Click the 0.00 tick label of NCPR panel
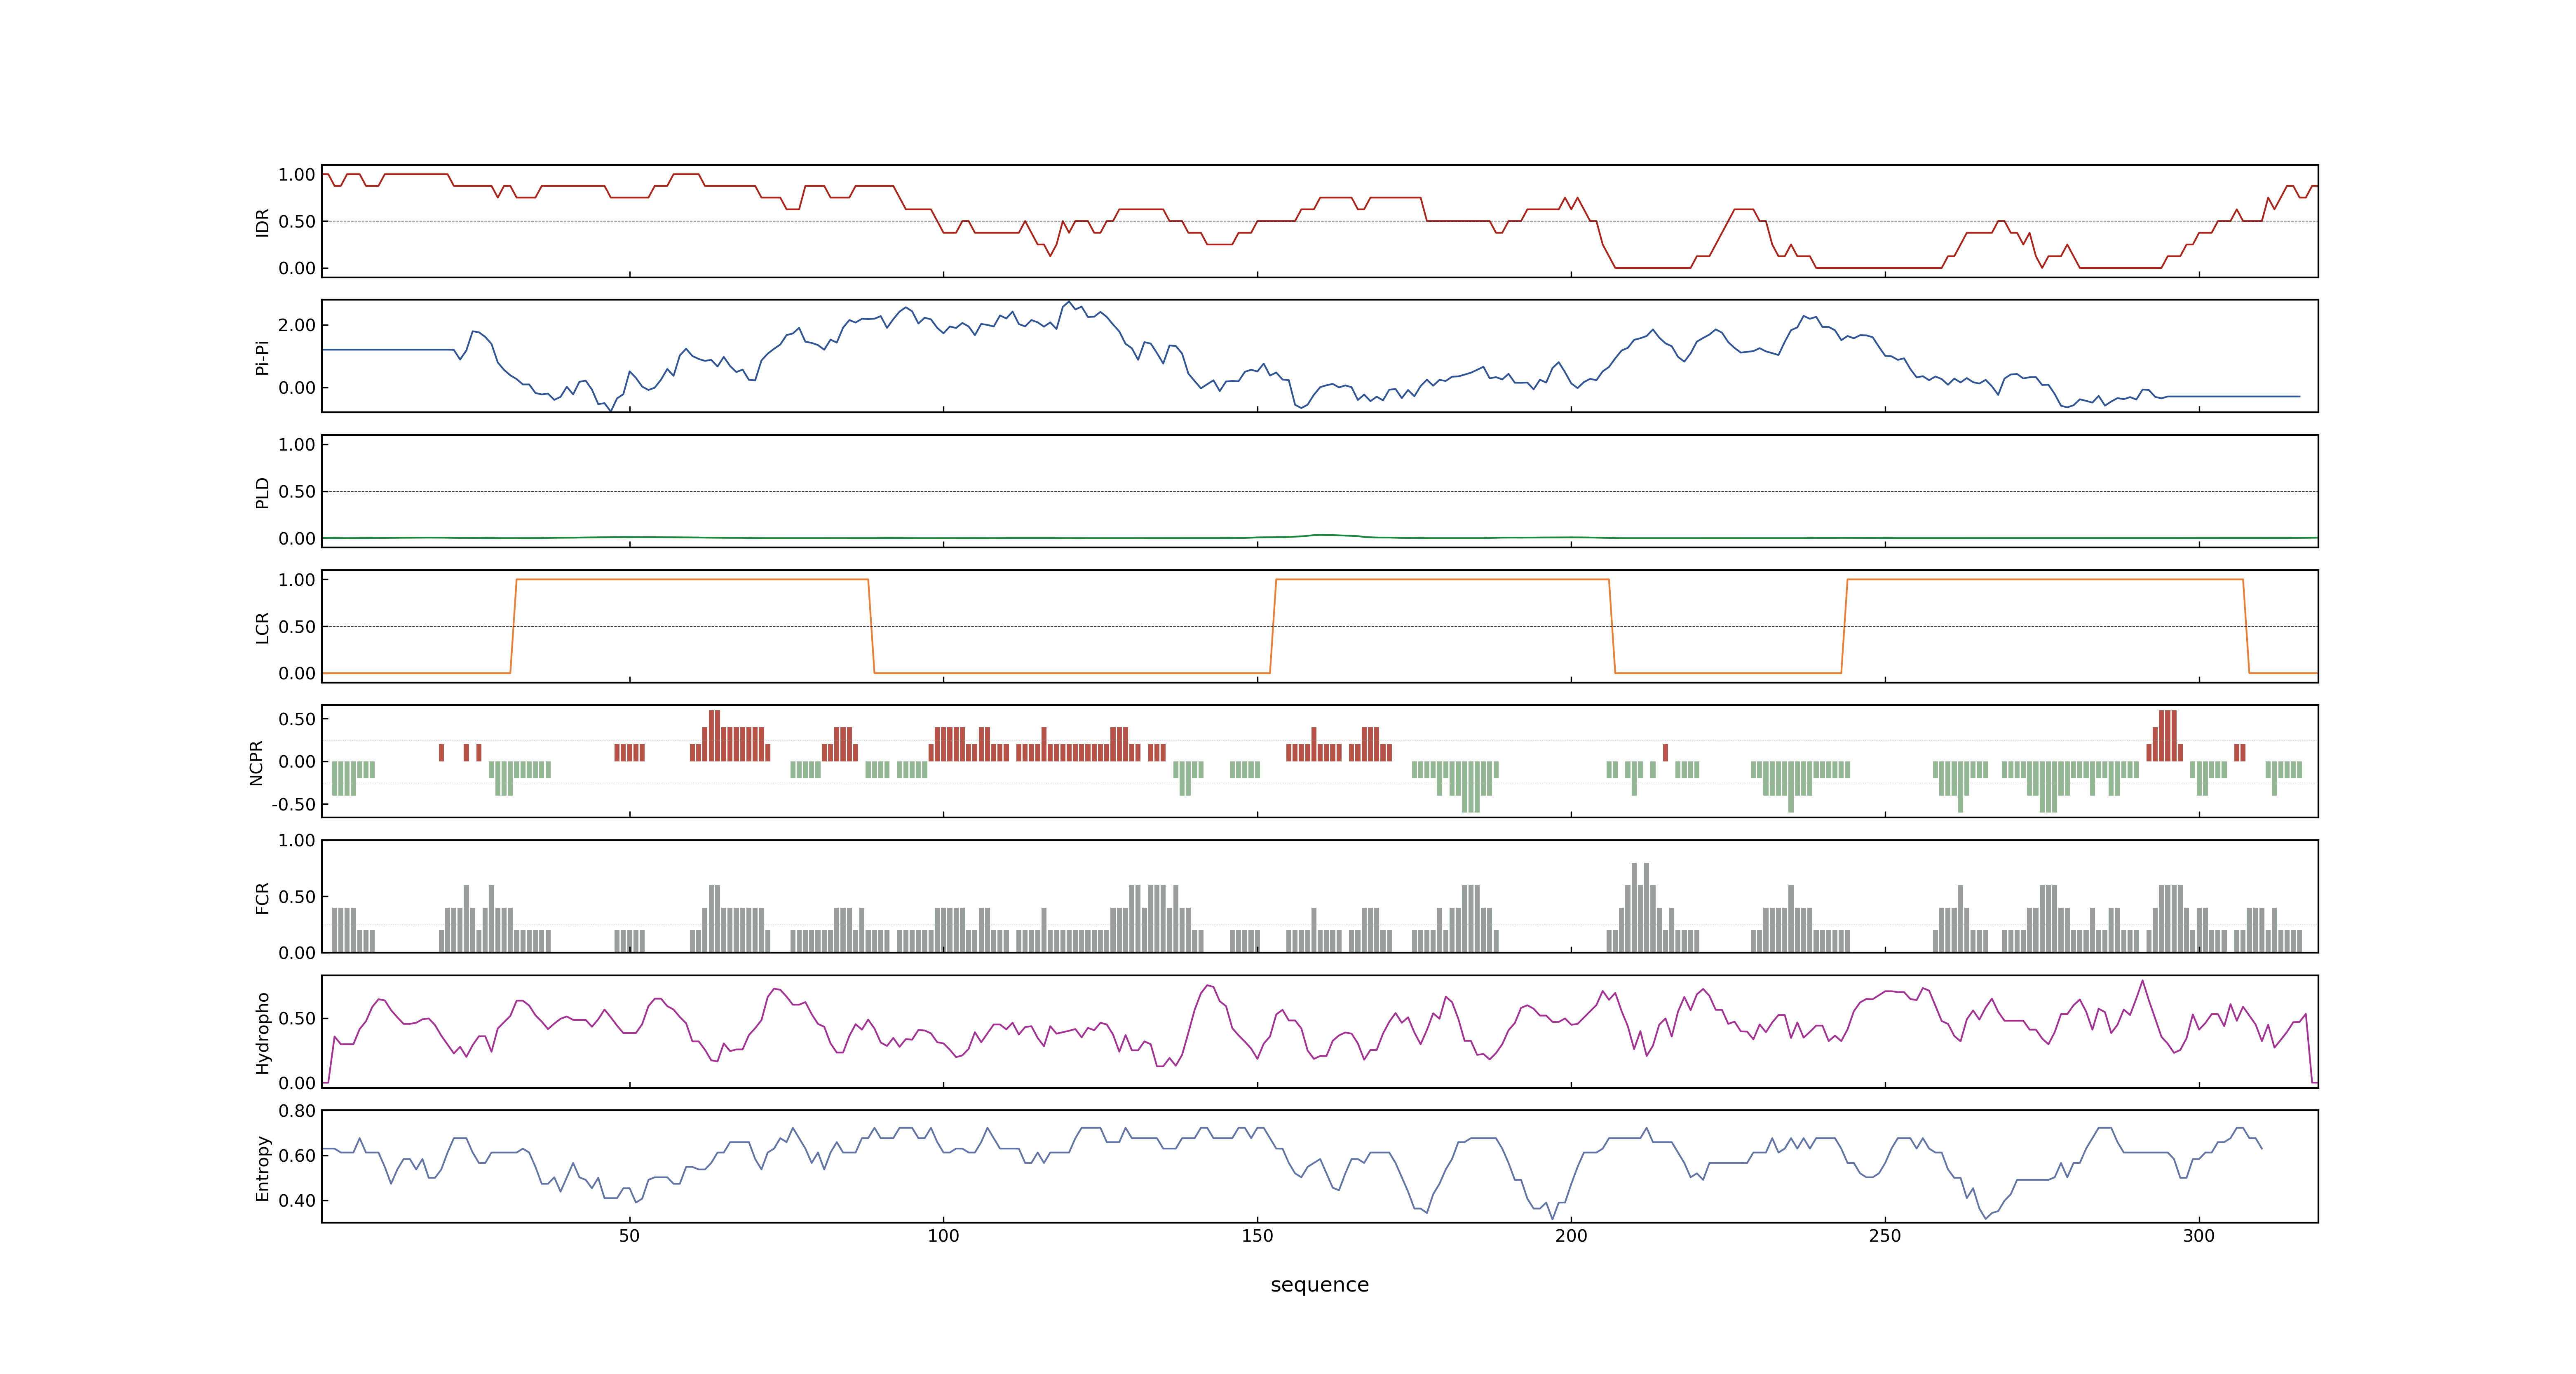The width and height of the screenshot is (2576, 1374). 297,762
